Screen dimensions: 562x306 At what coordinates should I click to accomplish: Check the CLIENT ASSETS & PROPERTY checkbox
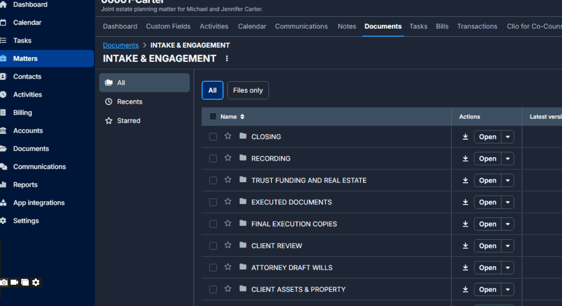(x=213, y=290)
